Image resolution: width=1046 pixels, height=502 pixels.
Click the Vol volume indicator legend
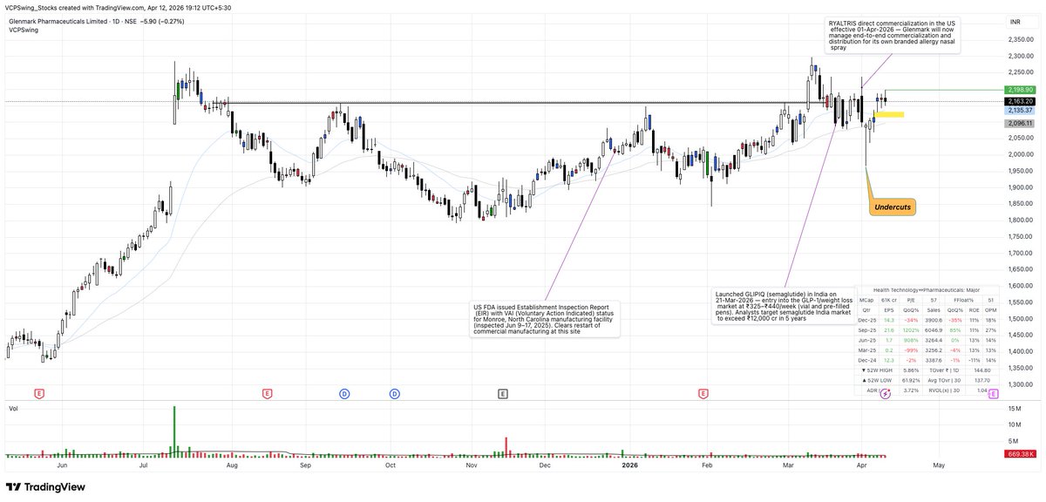(x=13, y=409)
